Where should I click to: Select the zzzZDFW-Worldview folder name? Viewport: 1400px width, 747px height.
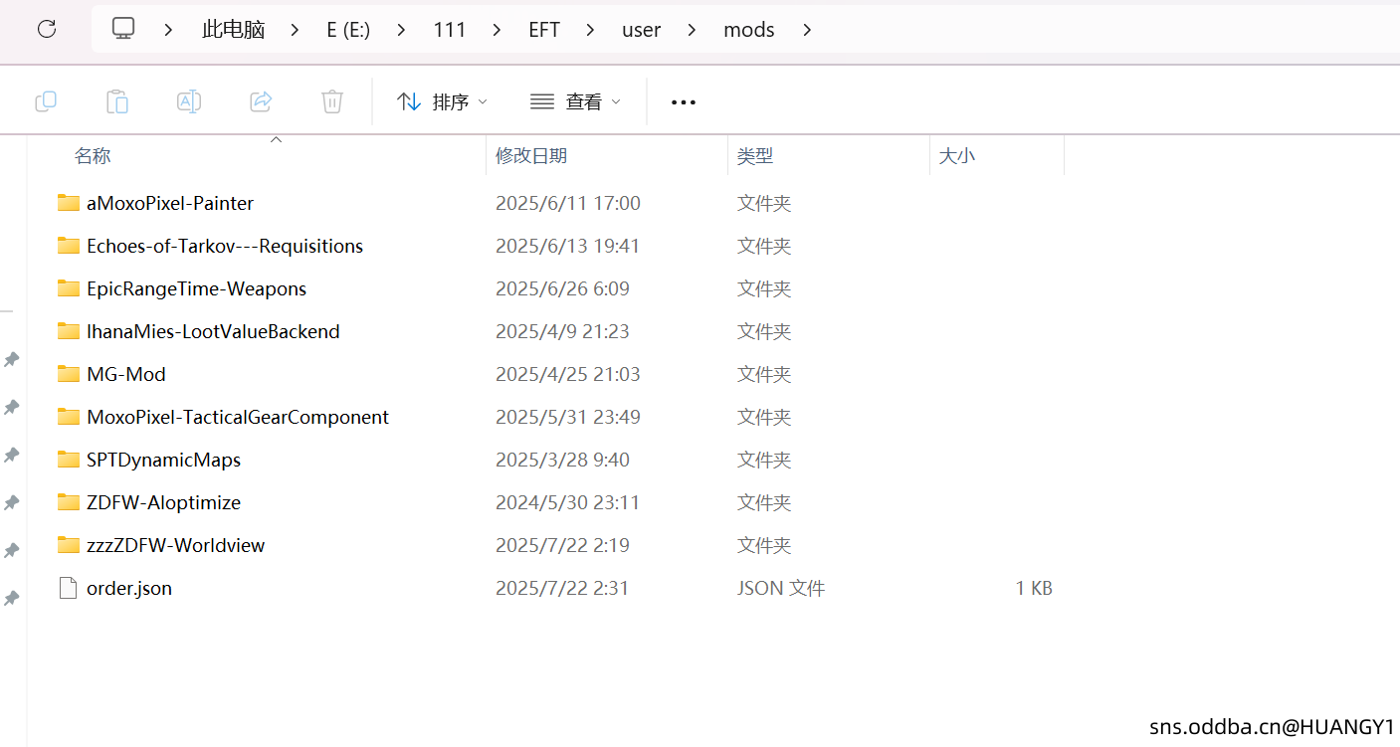(x=176, y=545)
